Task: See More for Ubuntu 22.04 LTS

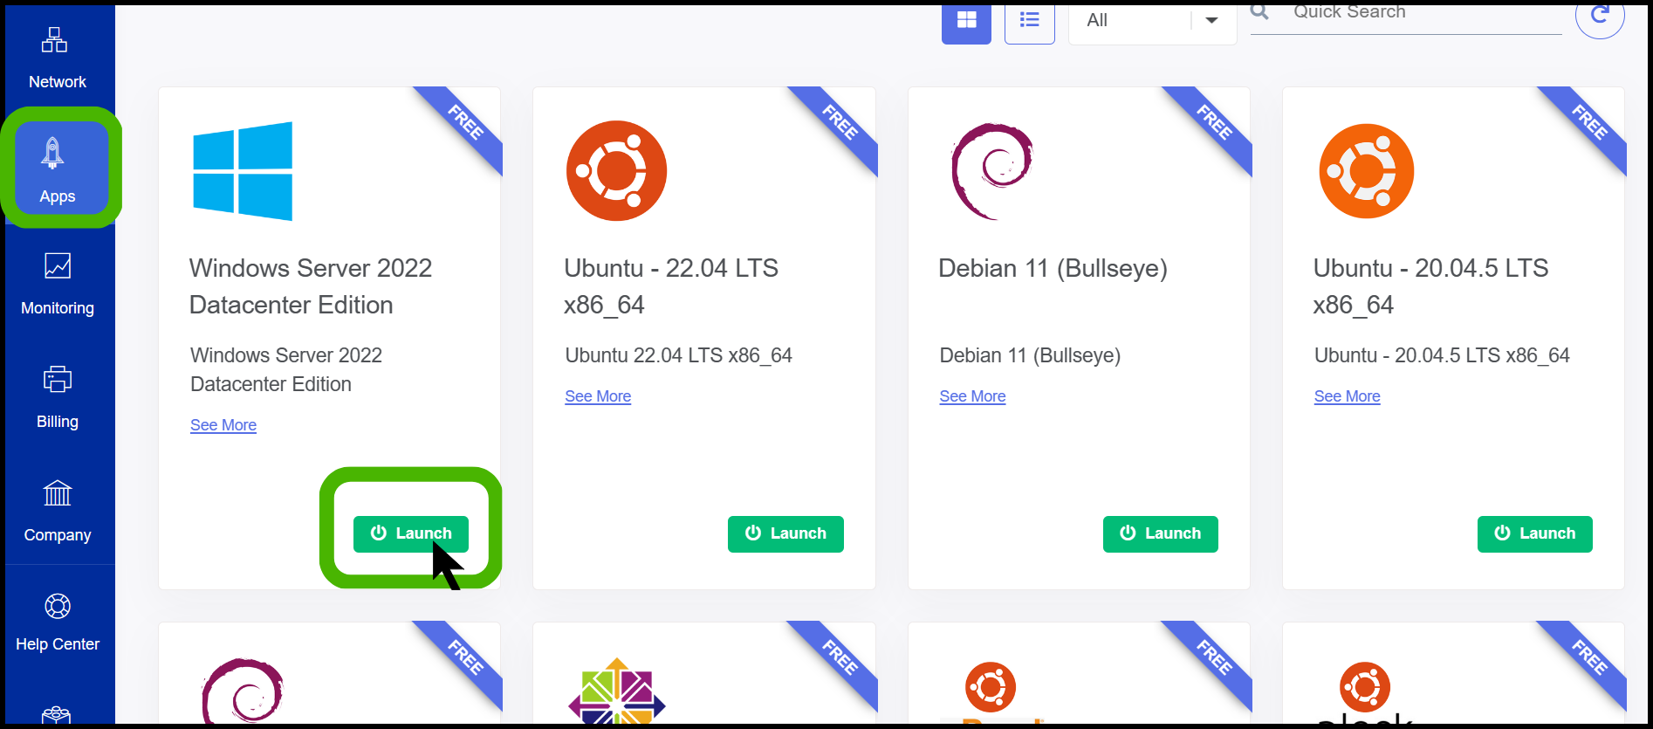Action: click(x=598, y=396)
